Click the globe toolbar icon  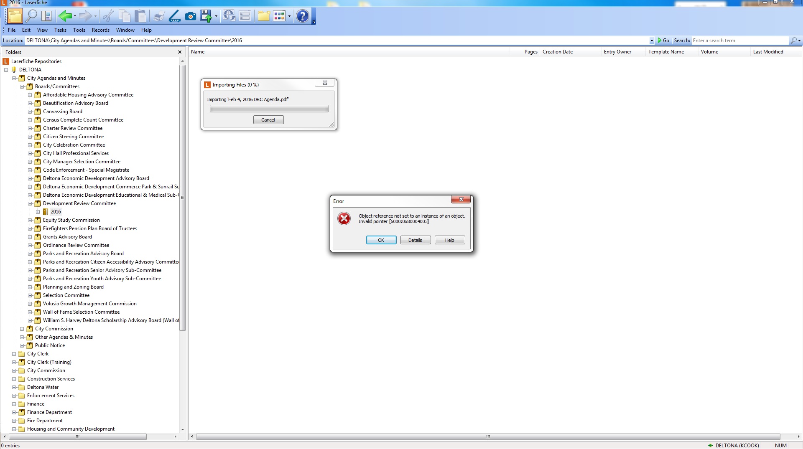coord(229,16)
